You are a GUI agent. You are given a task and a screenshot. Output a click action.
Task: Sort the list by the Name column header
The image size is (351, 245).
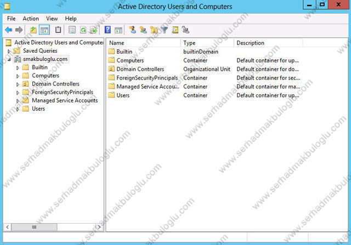[x=144, y=43]
